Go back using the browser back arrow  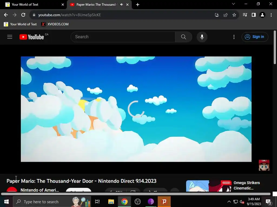tap(6, 15)
